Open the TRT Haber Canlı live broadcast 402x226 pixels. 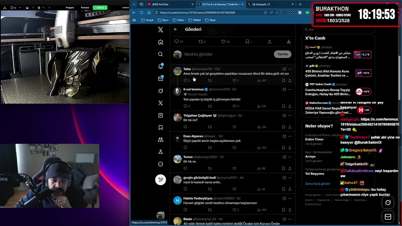pos(338,89)
